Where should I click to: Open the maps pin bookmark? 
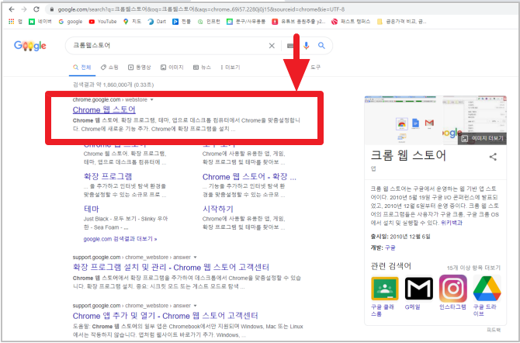coord(132,22)
